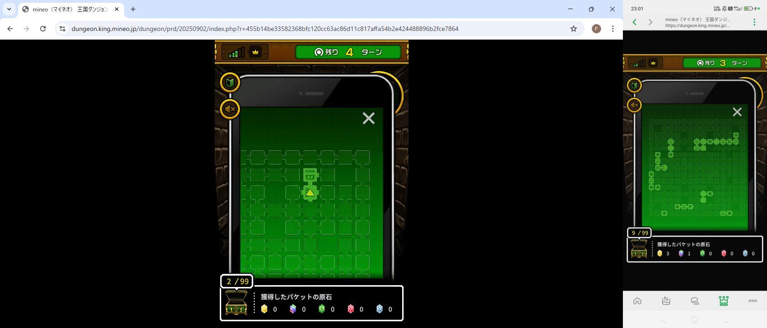Select the shop room tile on the map

pos(310,175)
